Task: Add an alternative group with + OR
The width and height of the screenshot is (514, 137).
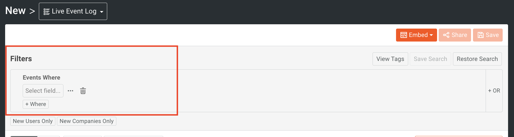Action: 494,91
